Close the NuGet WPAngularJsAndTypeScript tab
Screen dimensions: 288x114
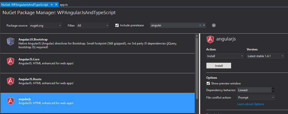click(56, 5)
